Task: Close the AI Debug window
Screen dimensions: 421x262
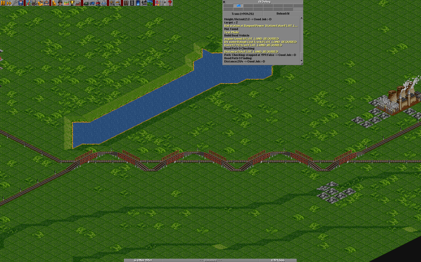Action: 224,2
